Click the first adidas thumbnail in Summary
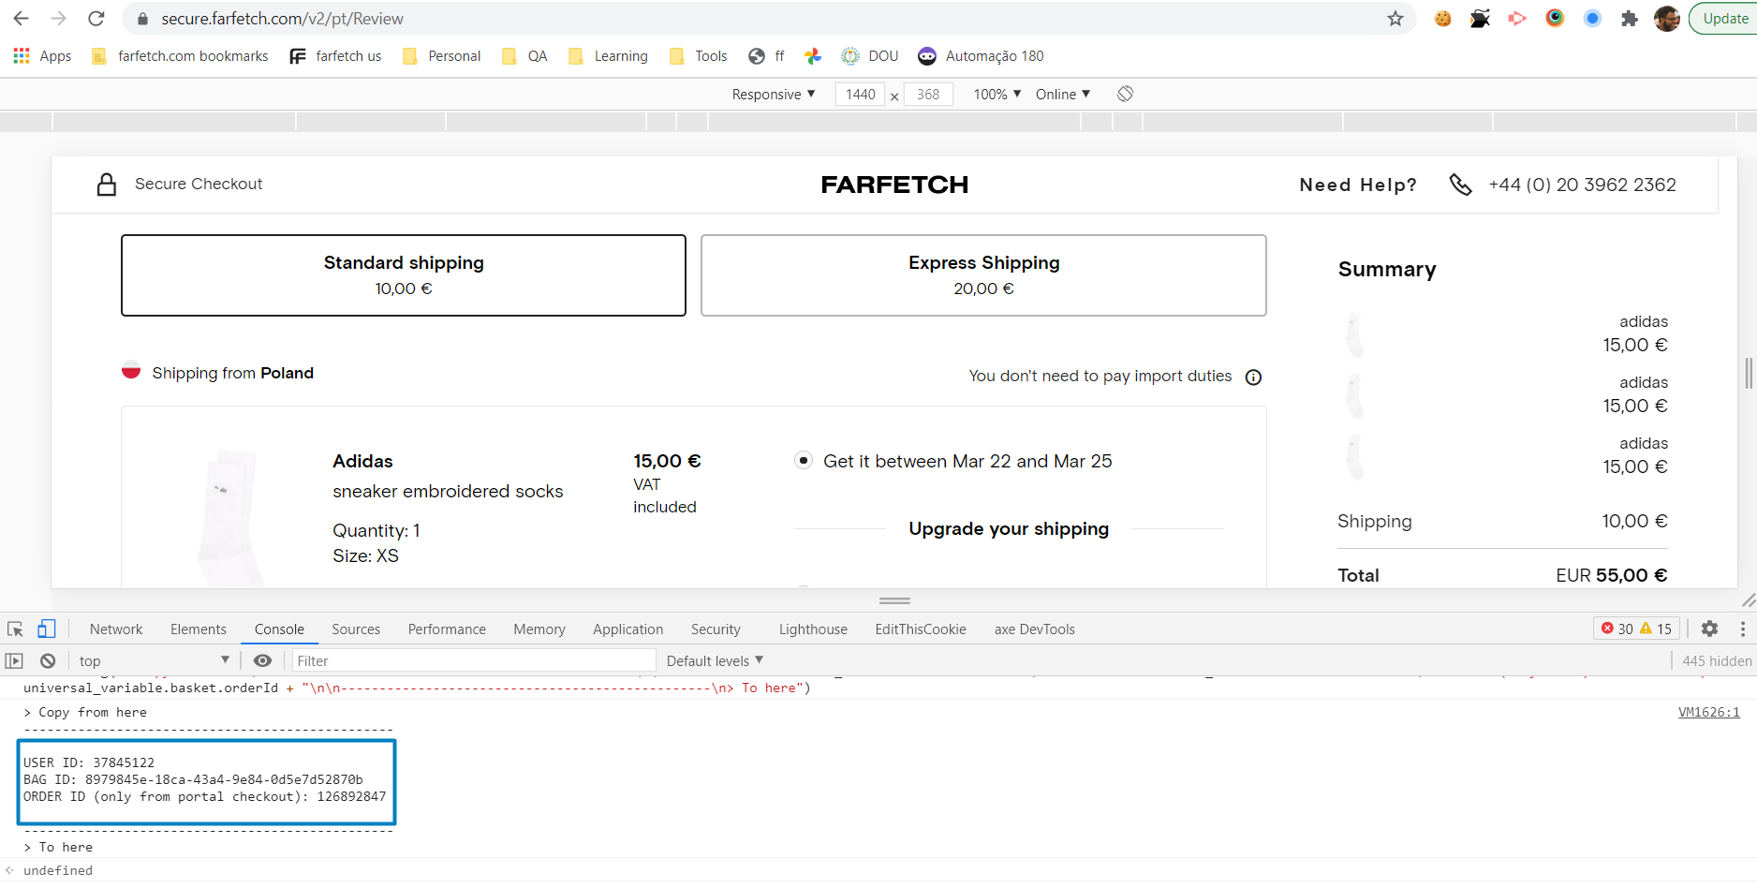 click(x=1355, y=334)
